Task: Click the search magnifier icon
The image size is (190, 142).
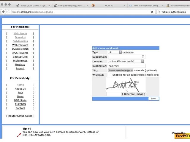Action: (159, 12)
